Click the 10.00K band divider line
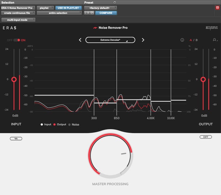This screenshot has height=195, width=221. click(171, 82)
